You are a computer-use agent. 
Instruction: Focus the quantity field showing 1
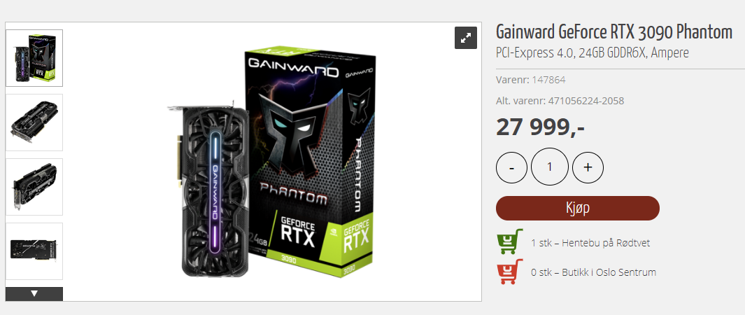550,167
